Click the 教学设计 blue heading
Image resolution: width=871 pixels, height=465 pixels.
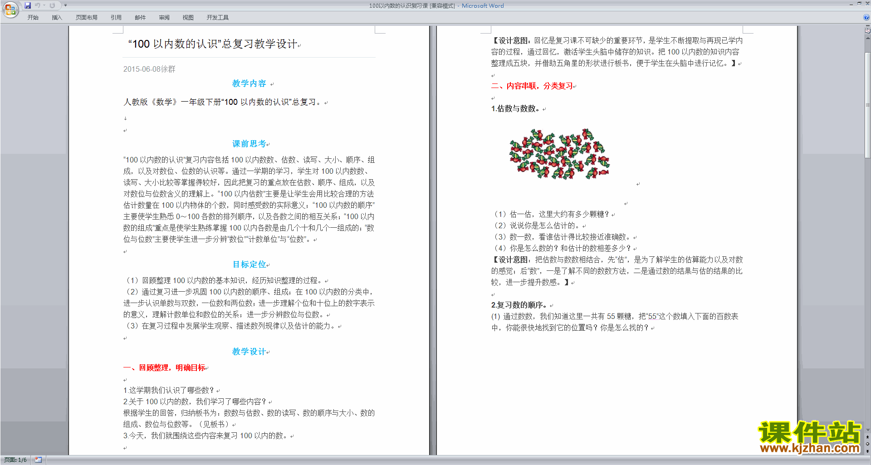tap(249, 352)
